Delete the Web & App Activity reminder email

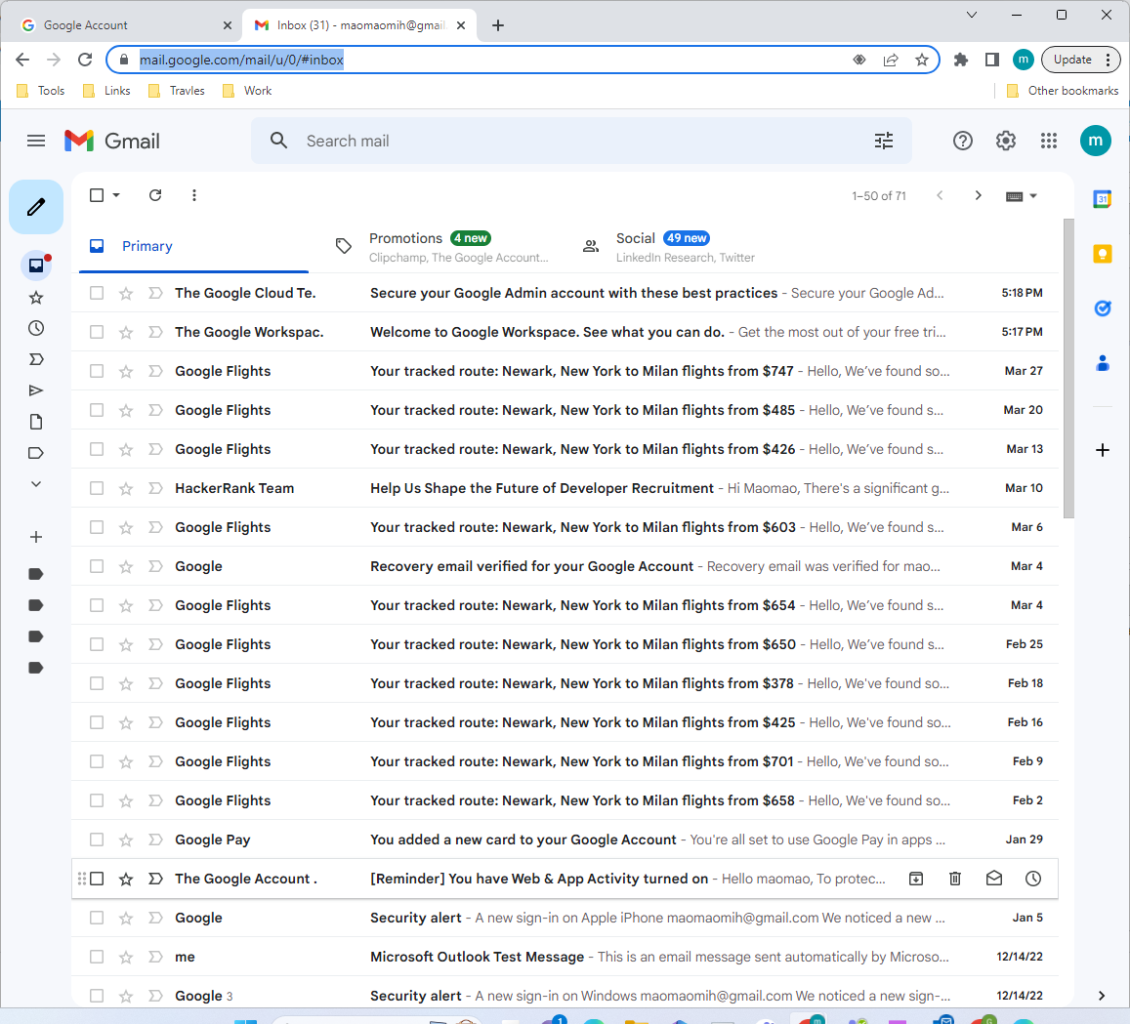(x=955, y=879)
